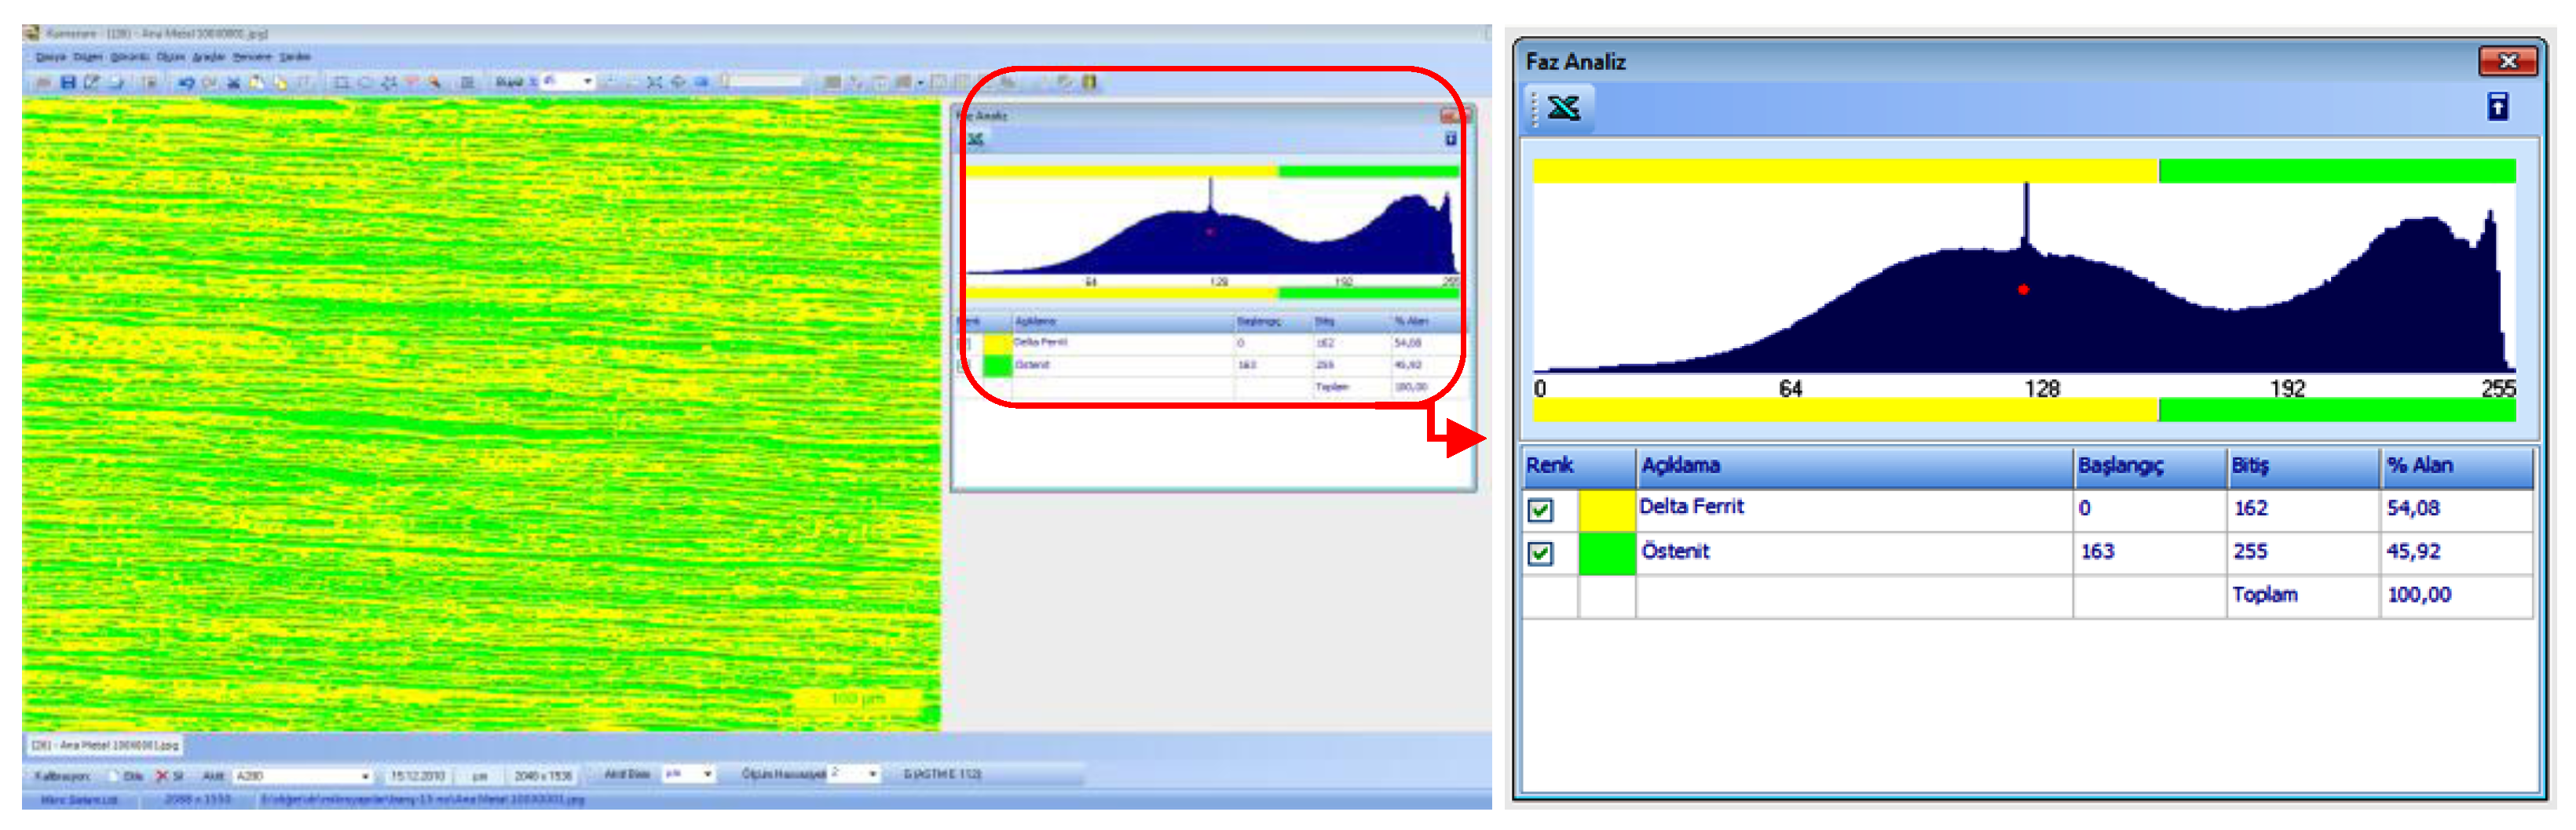Expand the Ölçüm Hassasiyeti dropdown

click(872, 774)
